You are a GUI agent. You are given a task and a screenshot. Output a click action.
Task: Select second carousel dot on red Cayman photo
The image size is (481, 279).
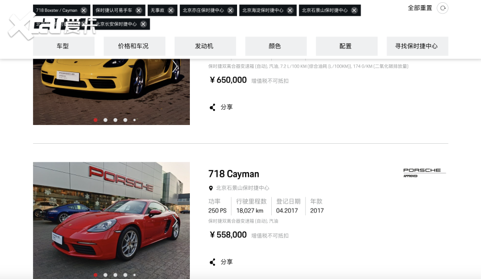[x=106, y=275]
